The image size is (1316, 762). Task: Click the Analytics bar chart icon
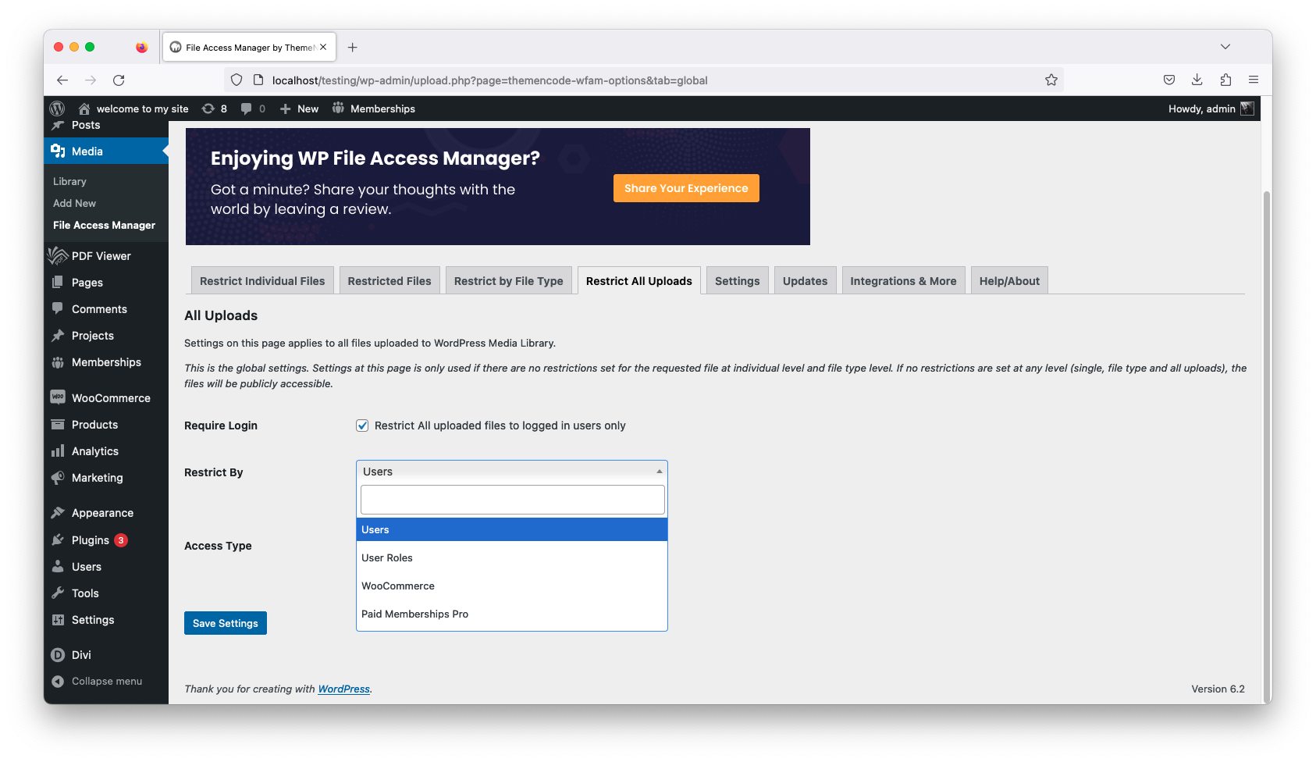58,450
